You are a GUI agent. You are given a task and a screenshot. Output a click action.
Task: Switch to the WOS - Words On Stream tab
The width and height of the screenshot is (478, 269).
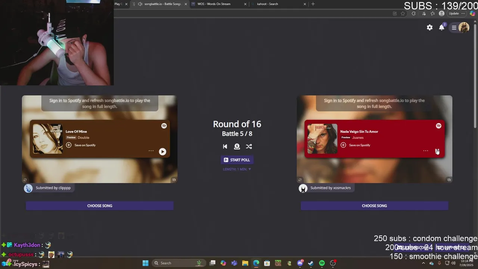coord(218,4)
